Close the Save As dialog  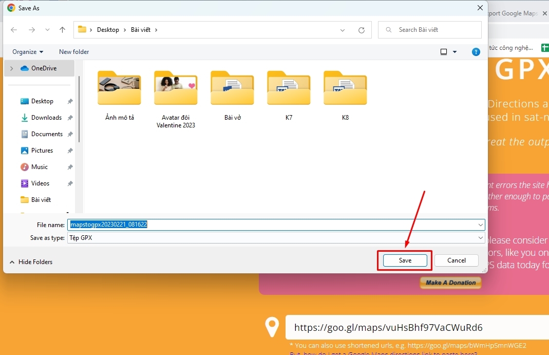coord(480,8)
